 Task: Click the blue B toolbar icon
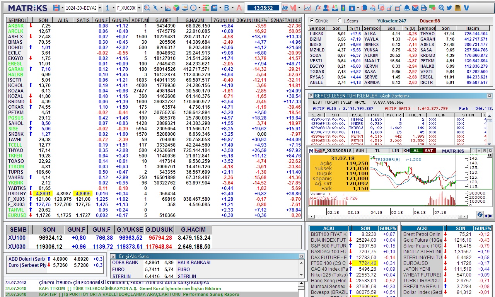pos(226,8)
